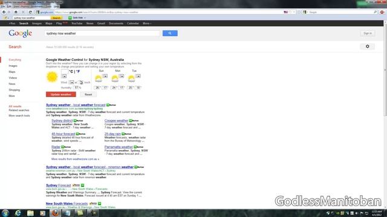
Task: Click yellow Search button in Norton toolbar
Action: point(56,18)
